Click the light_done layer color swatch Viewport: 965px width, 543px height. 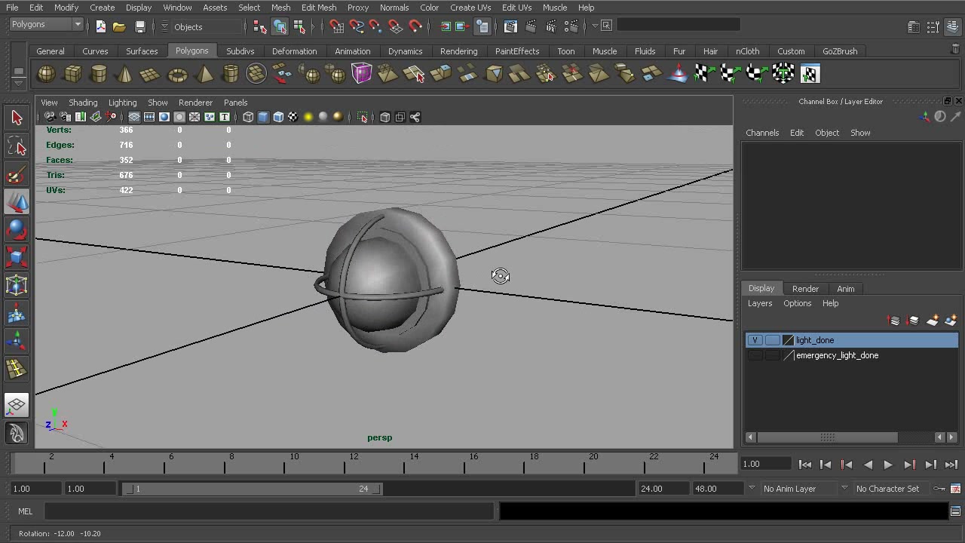pyautogui.click(x=789, y=340)
